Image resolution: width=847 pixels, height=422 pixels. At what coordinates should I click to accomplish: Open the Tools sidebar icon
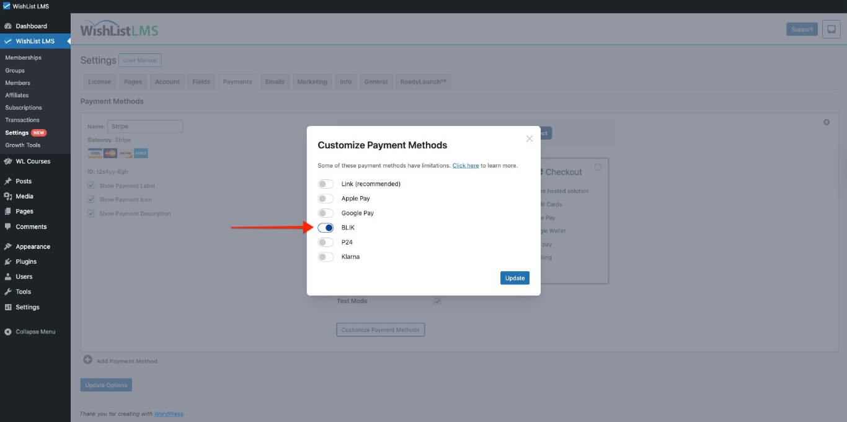coord(9,292)
